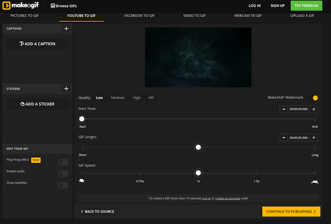Click the 1x speed label
The height and width of the screenshot is (224, 331).
click(x=198, y=181)
